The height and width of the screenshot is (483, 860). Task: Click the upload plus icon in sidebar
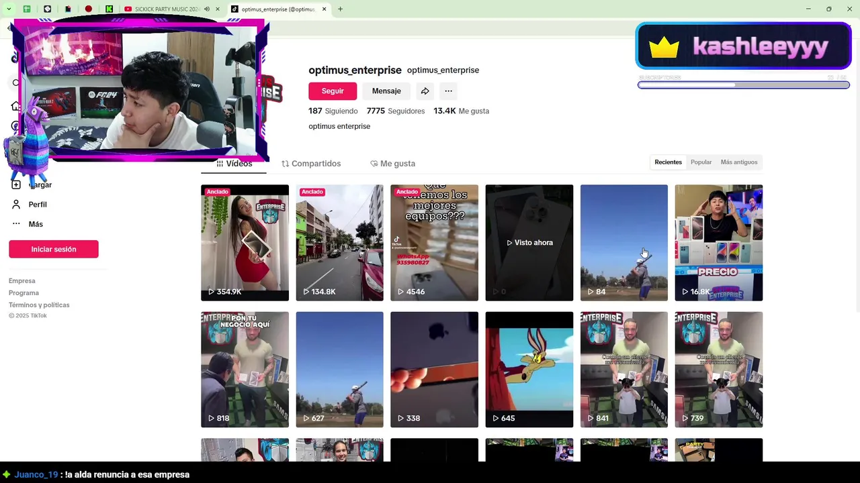pos(16,184)
